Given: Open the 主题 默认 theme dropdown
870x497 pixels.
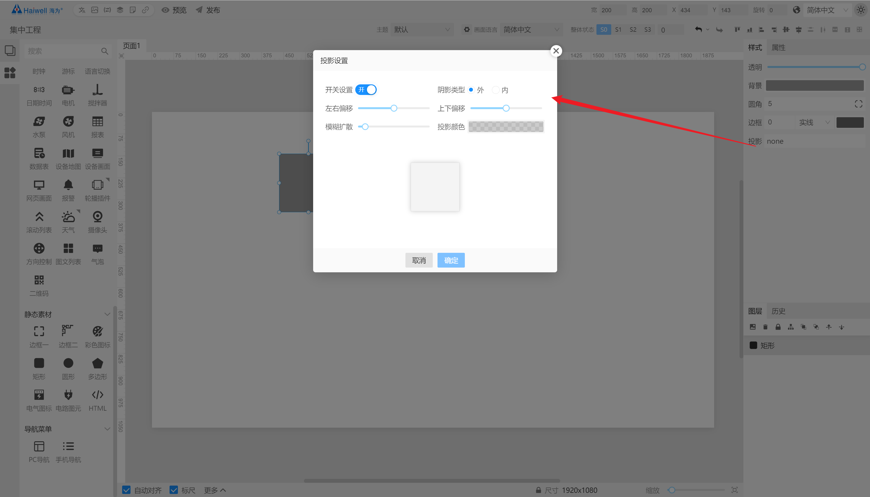Looking at the screenshot, I should click(422, 30).
